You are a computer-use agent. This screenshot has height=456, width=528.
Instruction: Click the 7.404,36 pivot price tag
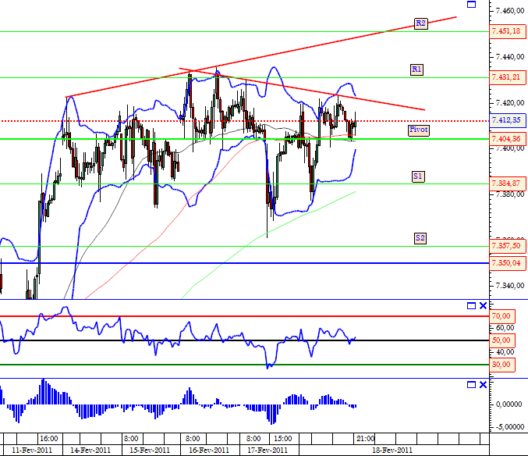point(508,138)
